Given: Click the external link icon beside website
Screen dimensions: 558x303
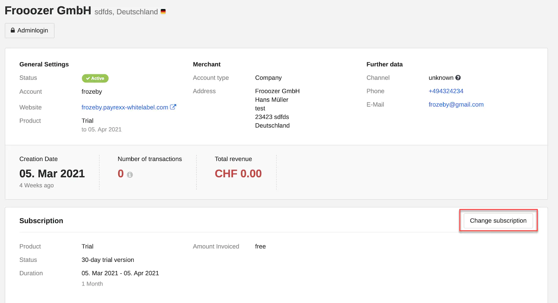Looking at the screenshot, I should (x=173, y=107).
